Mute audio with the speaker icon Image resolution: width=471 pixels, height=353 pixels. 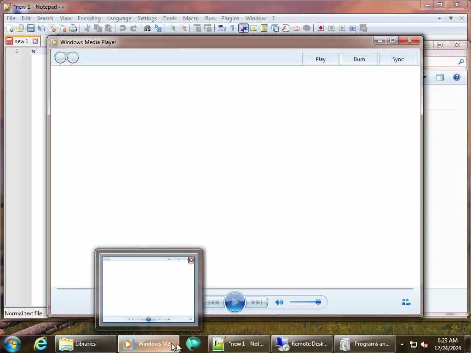point(279,302)
